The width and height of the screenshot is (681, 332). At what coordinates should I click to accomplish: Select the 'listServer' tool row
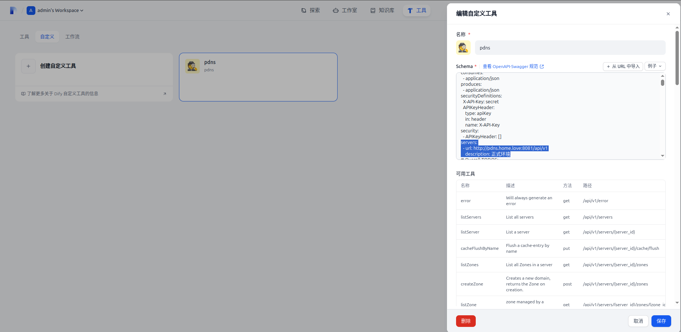click(561, 232)
